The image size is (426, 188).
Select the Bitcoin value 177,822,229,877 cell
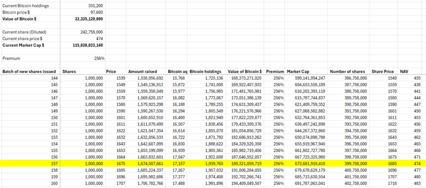point(243,117)
